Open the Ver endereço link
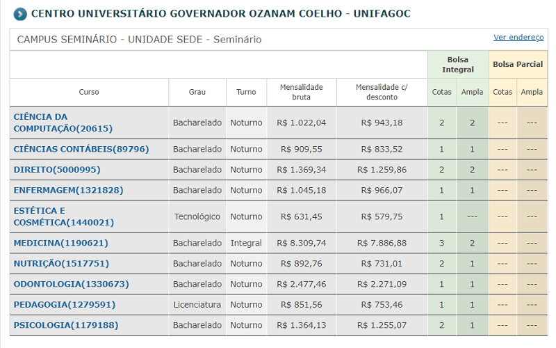Screen dimensions: 556x348 [x=518, y=38]
